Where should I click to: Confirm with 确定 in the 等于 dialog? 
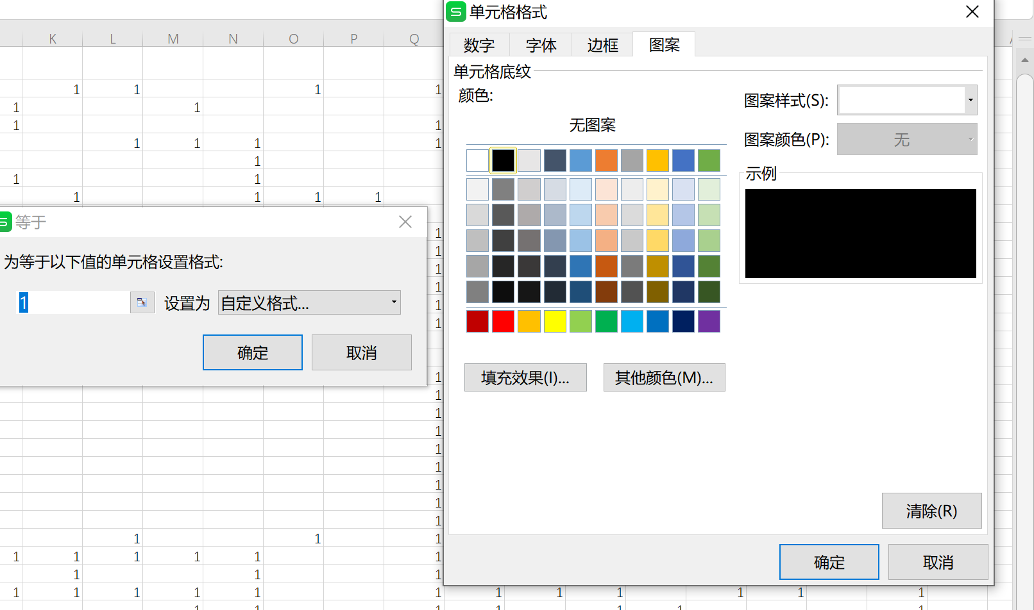(x=252, y=352)
